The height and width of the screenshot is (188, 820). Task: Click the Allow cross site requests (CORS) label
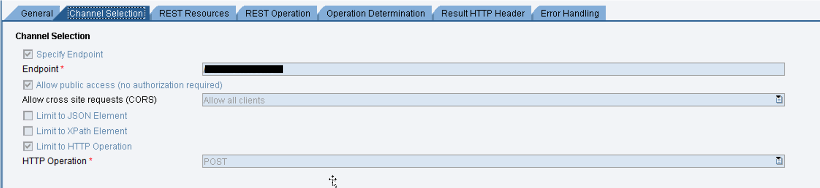click(x=89, y=100)
